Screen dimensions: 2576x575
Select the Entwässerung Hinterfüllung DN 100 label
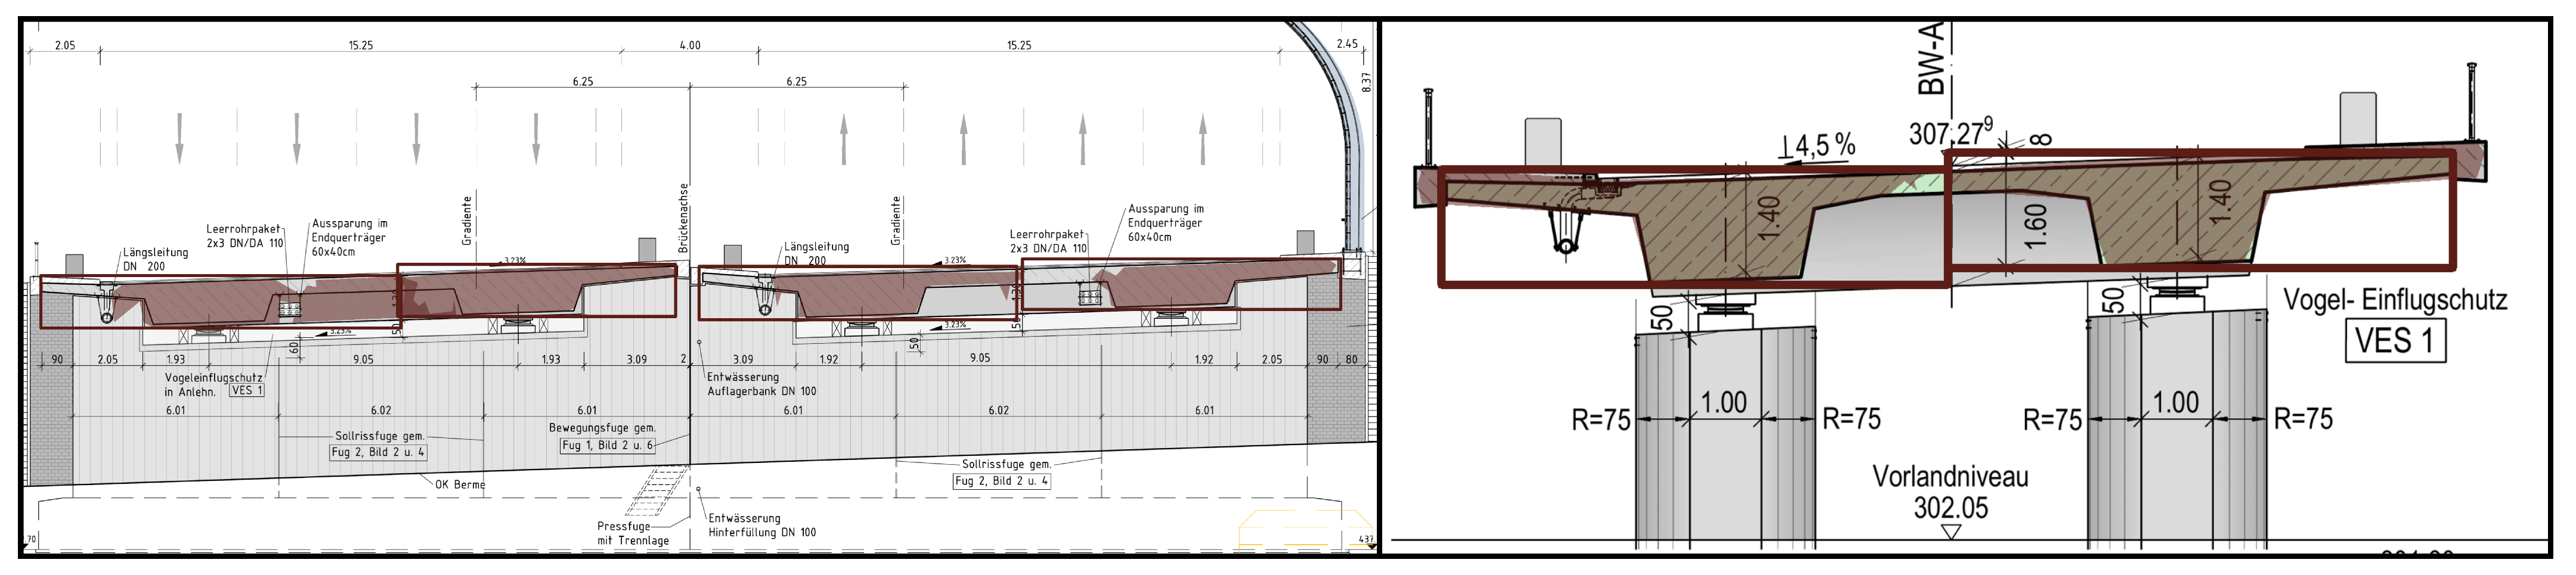(x=762, y=526)
